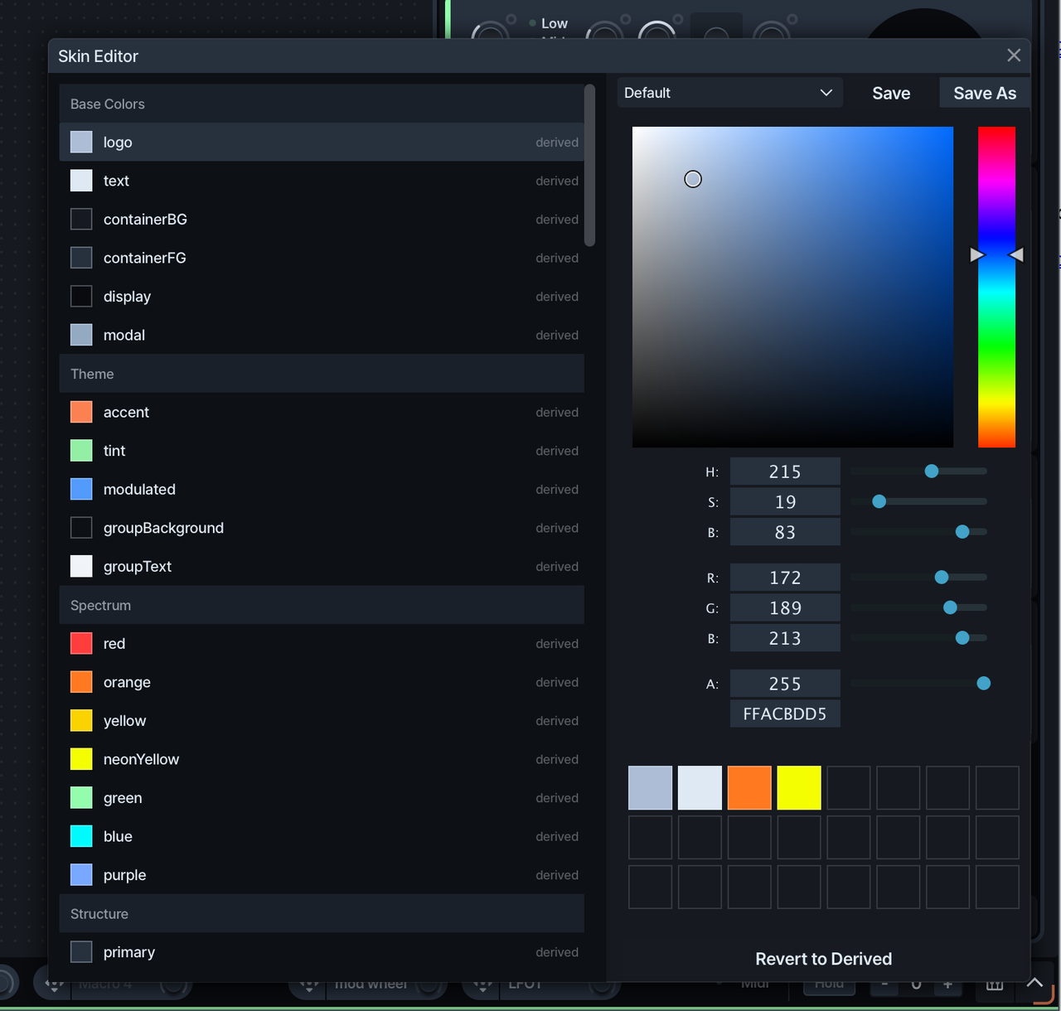Pick the light blue-gray palette swatch
This screenshot has height=1011, width=1061.
pos(650,787)
